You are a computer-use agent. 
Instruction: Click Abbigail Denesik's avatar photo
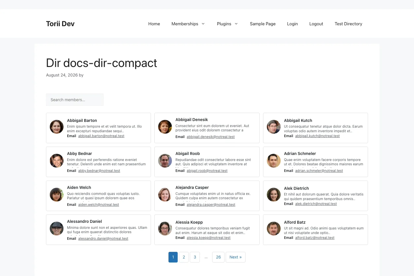[x=165, y=127]
